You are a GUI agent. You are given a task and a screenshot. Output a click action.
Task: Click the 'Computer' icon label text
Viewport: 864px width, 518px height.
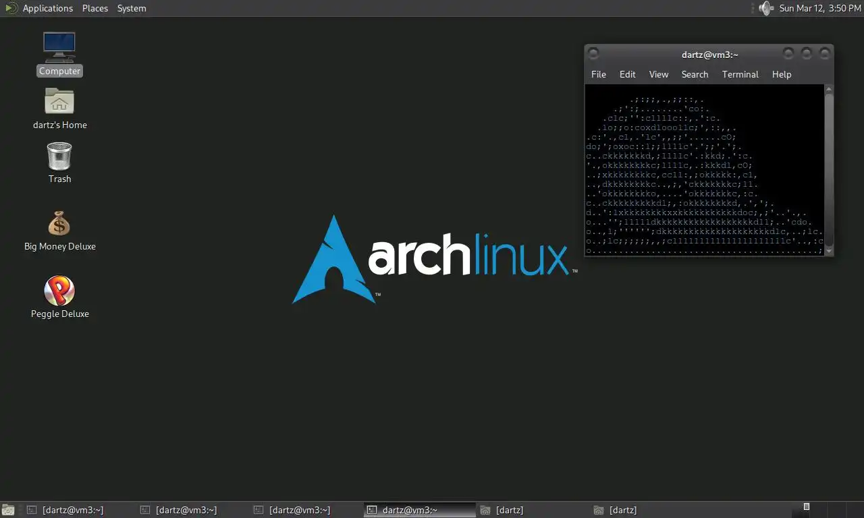[59, 71]
